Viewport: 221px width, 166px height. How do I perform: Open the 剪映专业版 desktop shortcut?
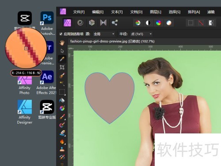47,110
